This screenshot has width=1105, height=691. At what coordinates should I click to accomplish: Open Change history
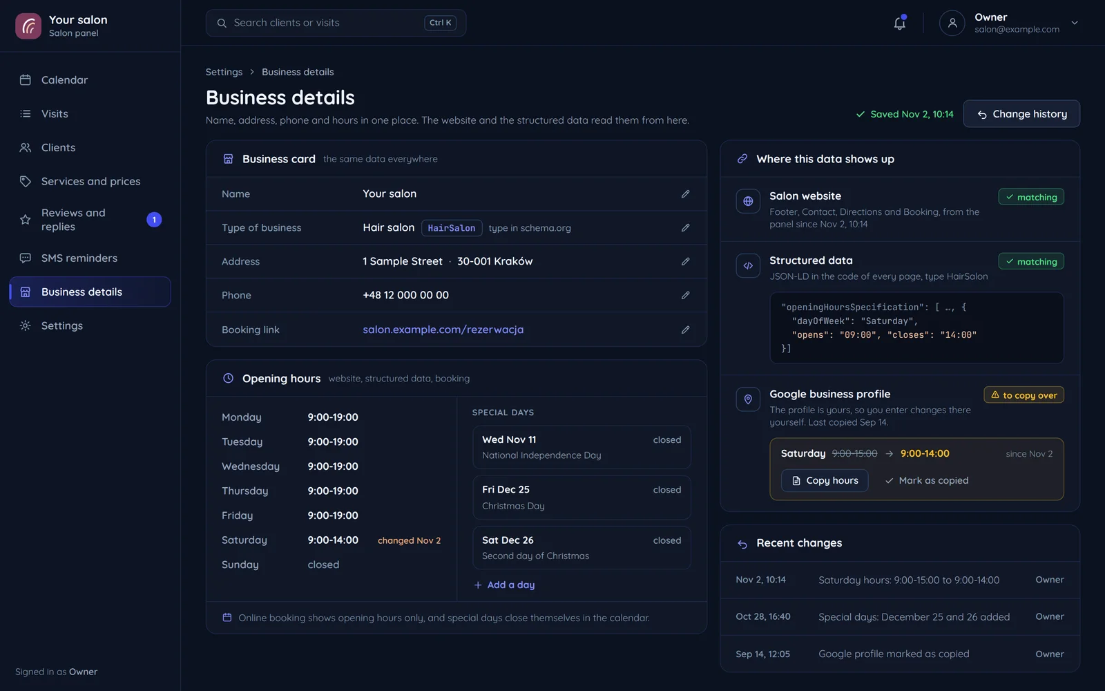tap(1021, 114)
